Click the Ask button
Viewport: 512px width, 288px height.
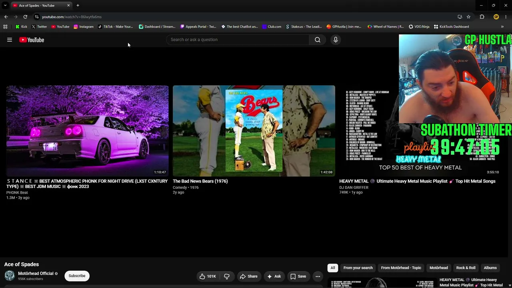(274, 276)
